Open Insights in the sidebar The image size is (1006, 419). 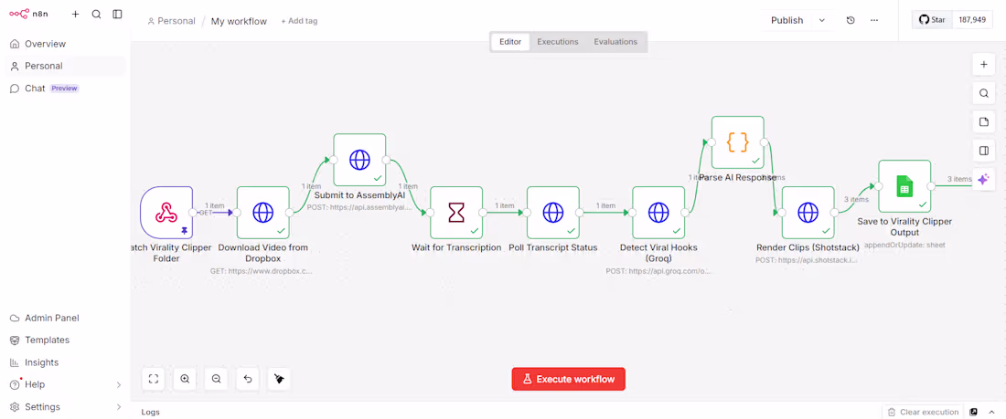coord(65,362)
